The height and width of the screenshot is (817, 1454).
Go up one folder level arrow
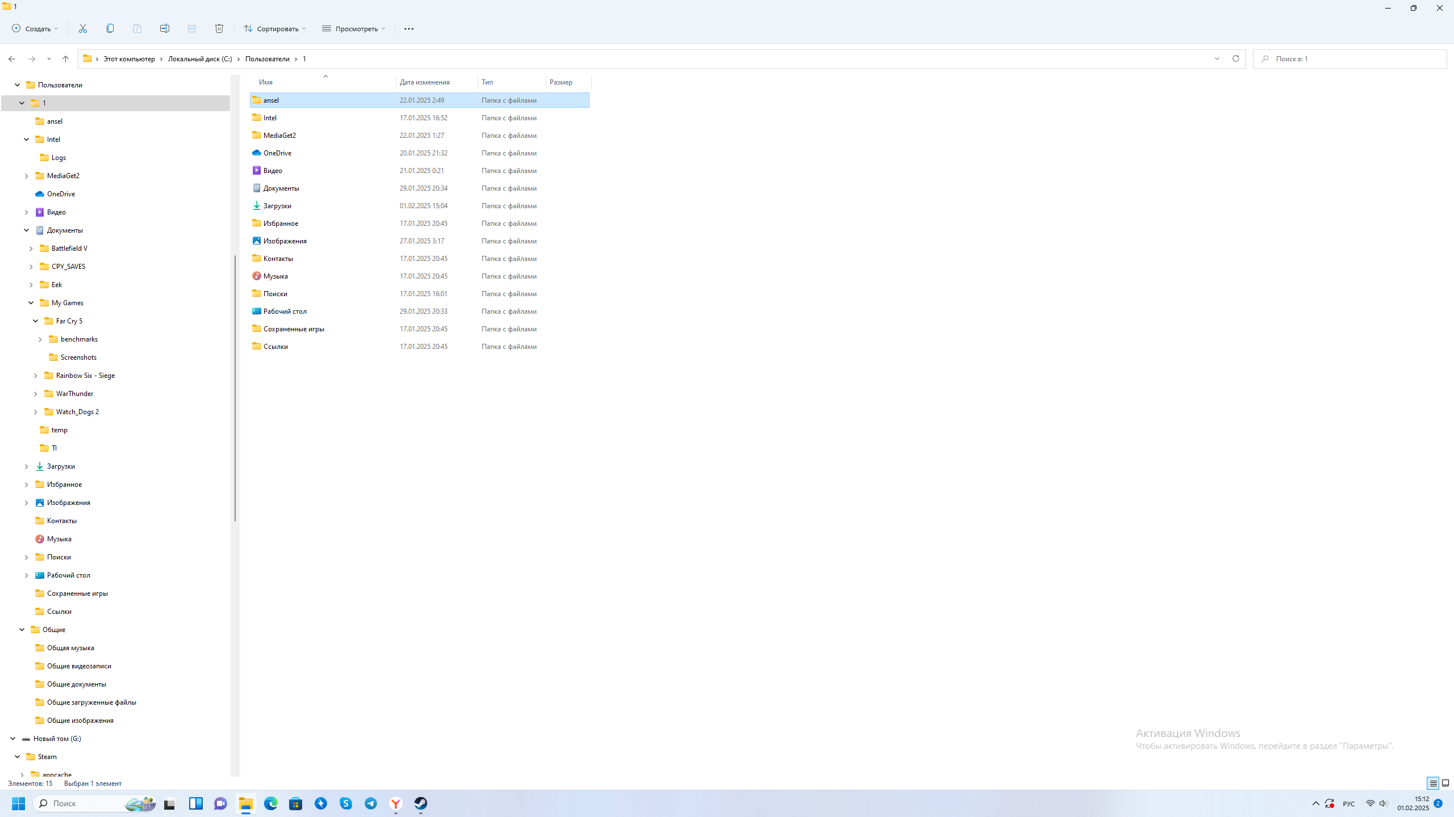(65, 59)
